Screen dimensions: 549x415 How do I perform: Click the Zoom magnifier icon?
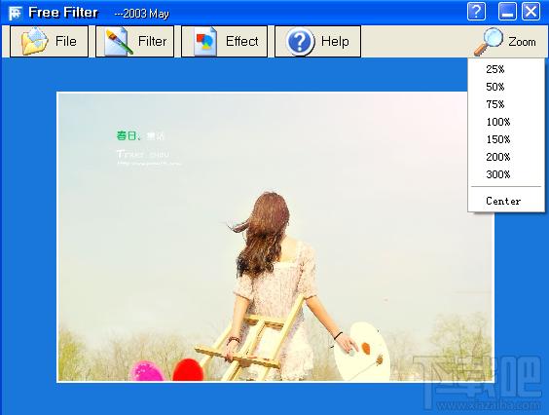coord(489,41)
